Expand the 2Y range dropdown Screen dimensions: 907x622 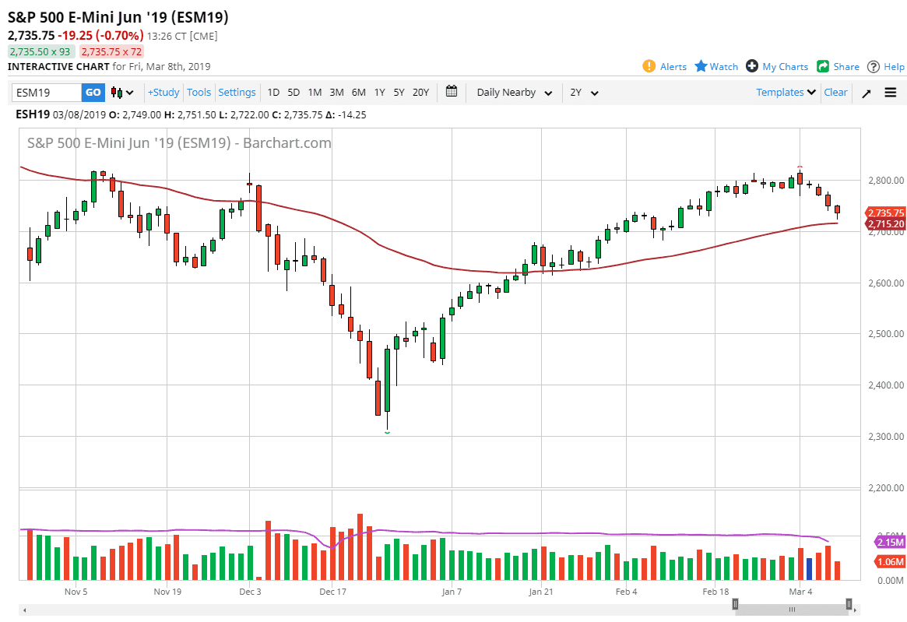coord(584,92)
